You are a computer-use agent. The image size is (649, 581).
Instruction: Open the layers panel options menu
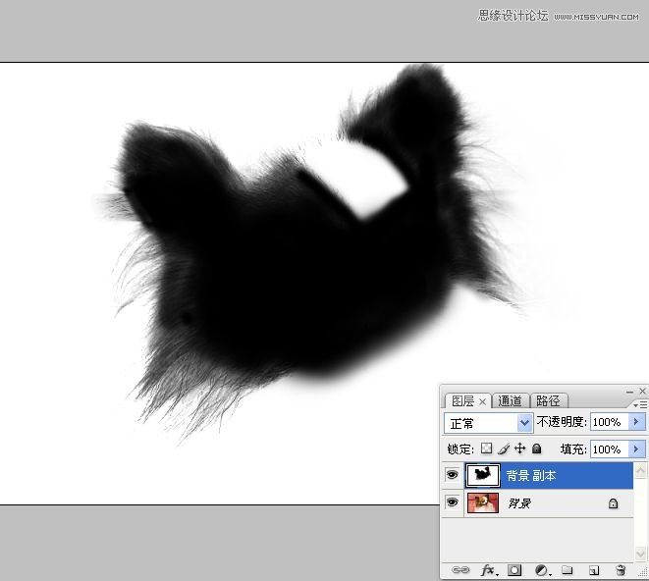640,404
